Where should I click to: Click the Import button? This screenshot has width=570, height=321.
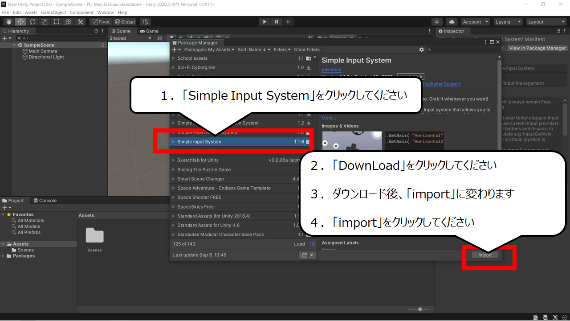(485, 255)
